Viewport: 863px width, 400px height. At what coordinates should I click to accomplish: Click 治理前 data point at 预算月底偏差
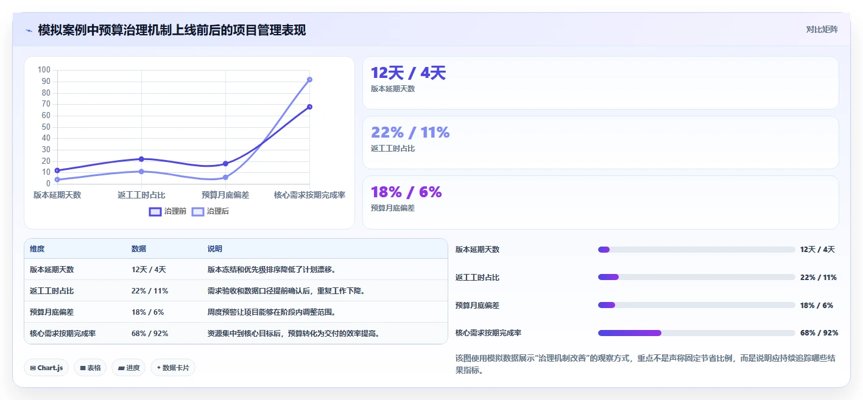(x=225, y=164)
